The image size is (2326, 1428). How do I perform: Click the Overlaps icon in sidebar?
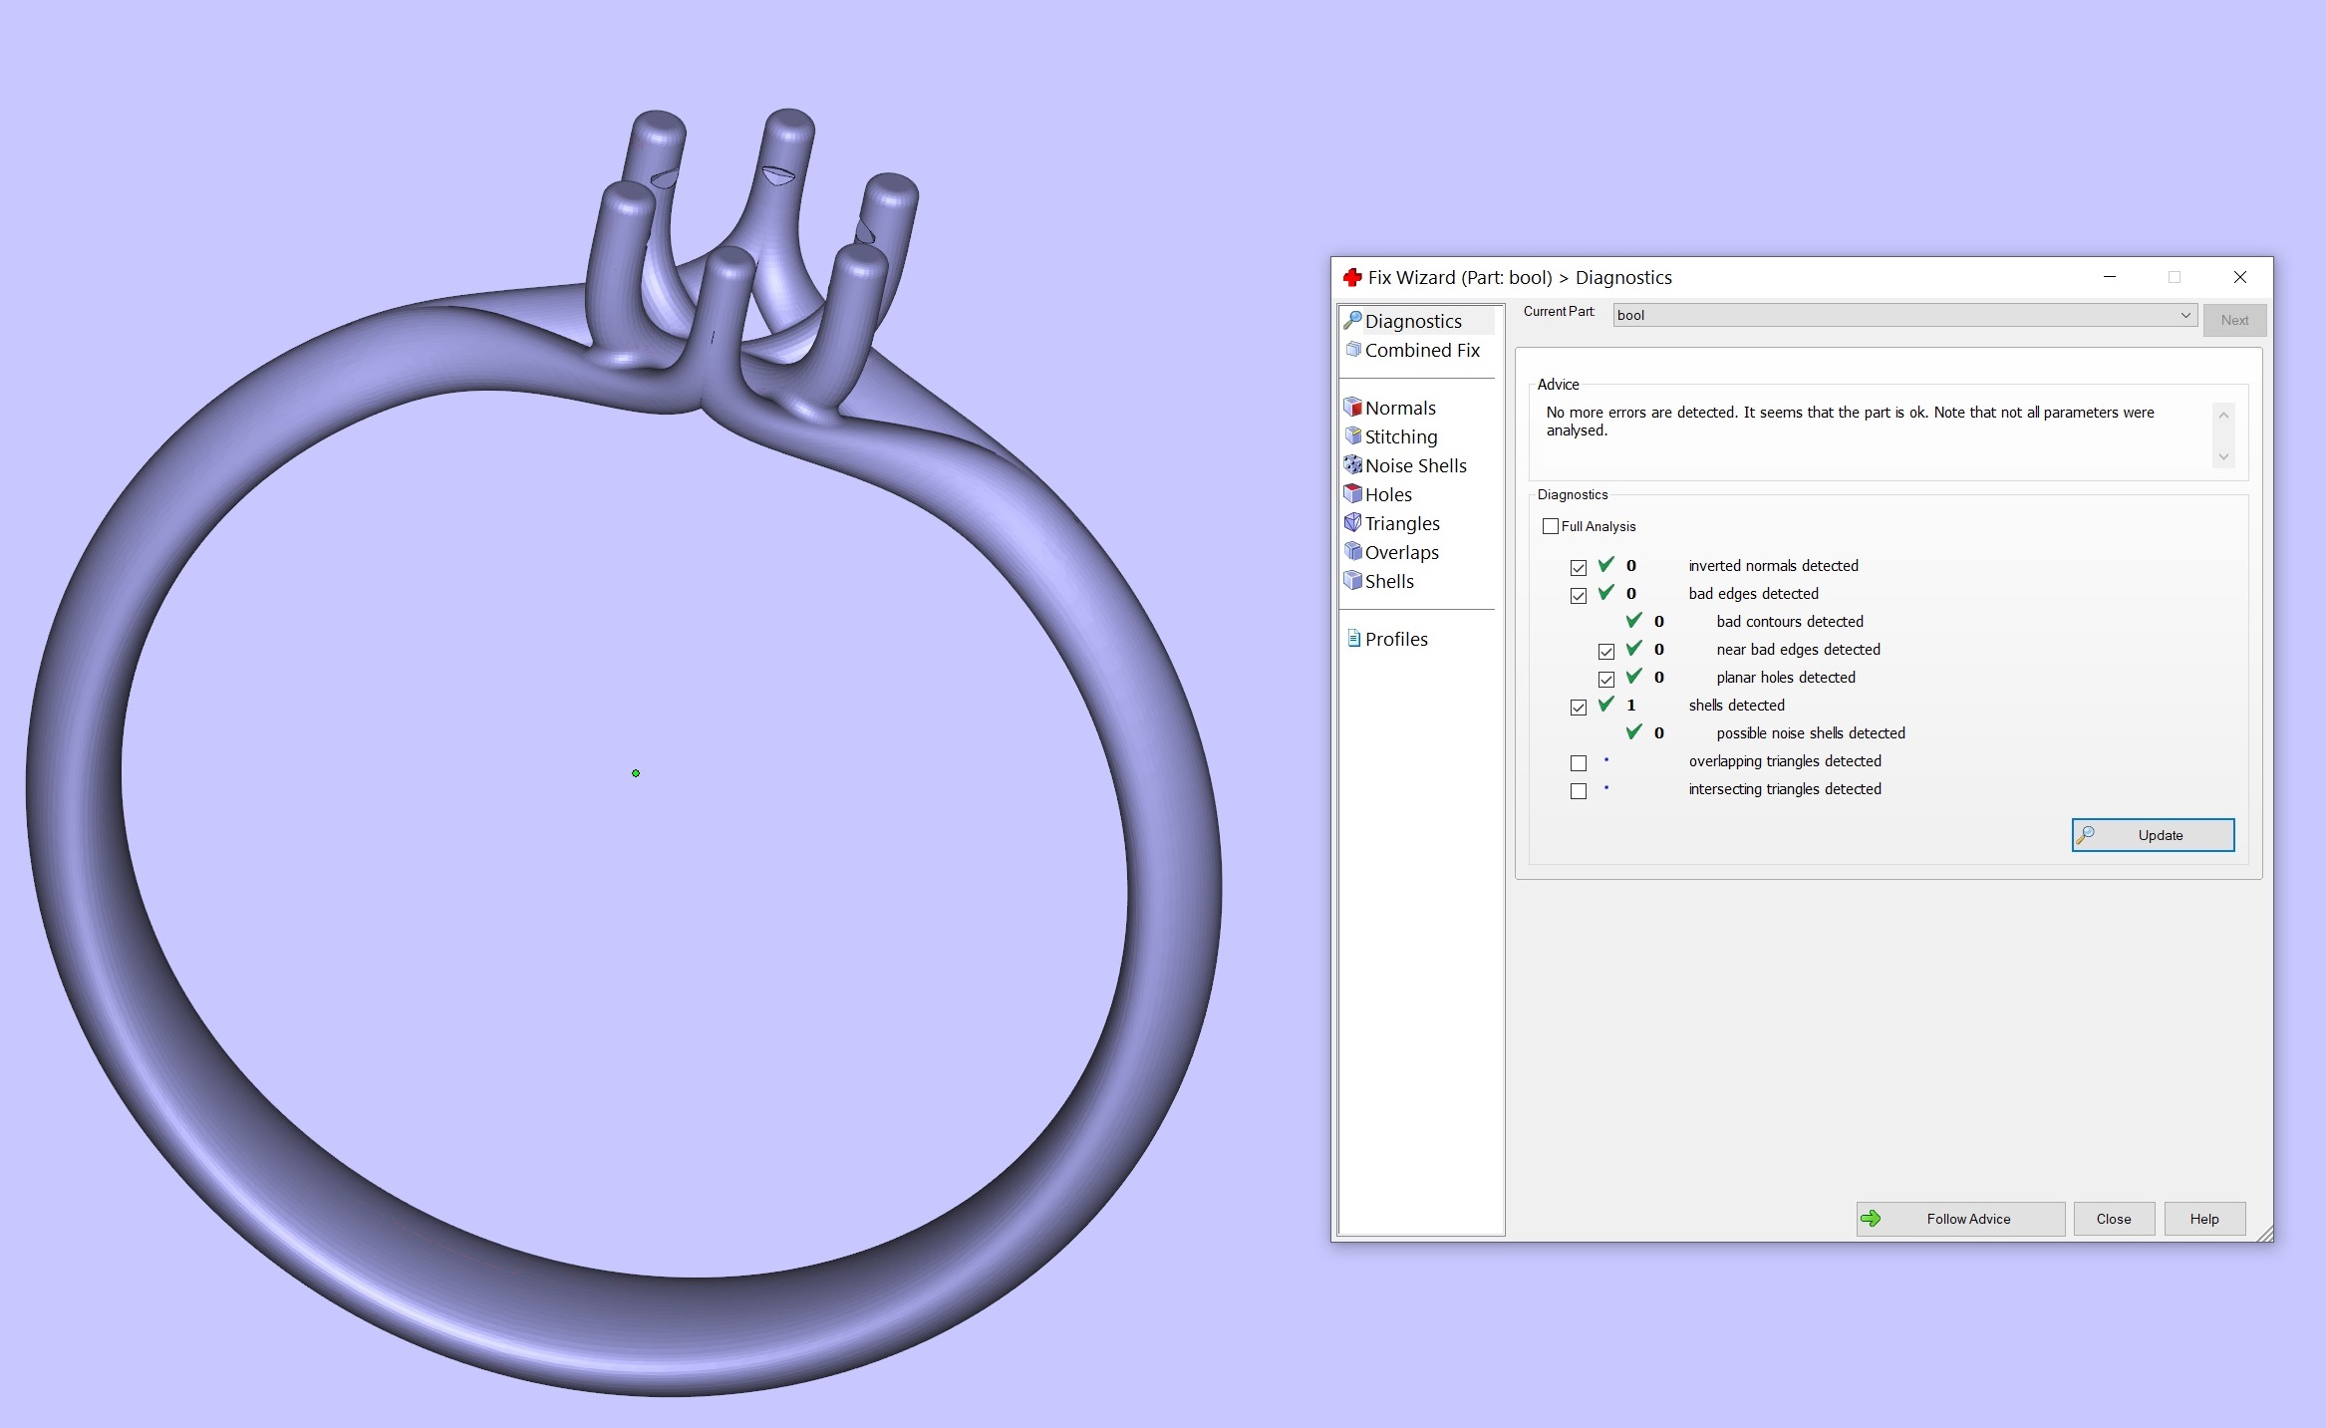tap(1352, 551)
